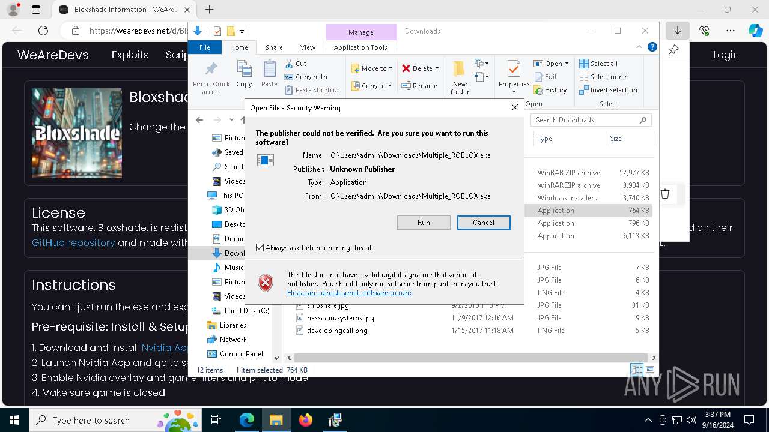
Task: Click Invert selection in ribbon
Action: click(608, 90)
